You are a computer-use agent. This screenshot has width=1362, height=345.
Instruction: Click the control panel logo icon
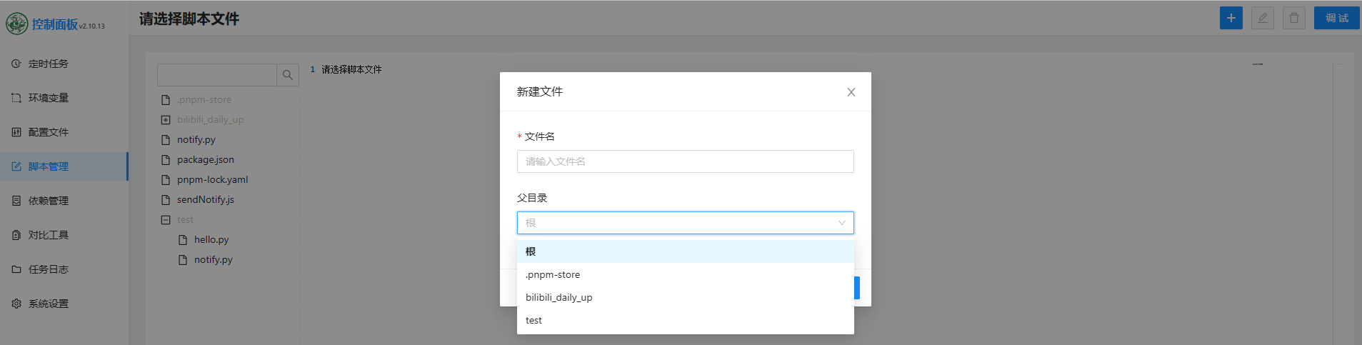coord(16,24)
